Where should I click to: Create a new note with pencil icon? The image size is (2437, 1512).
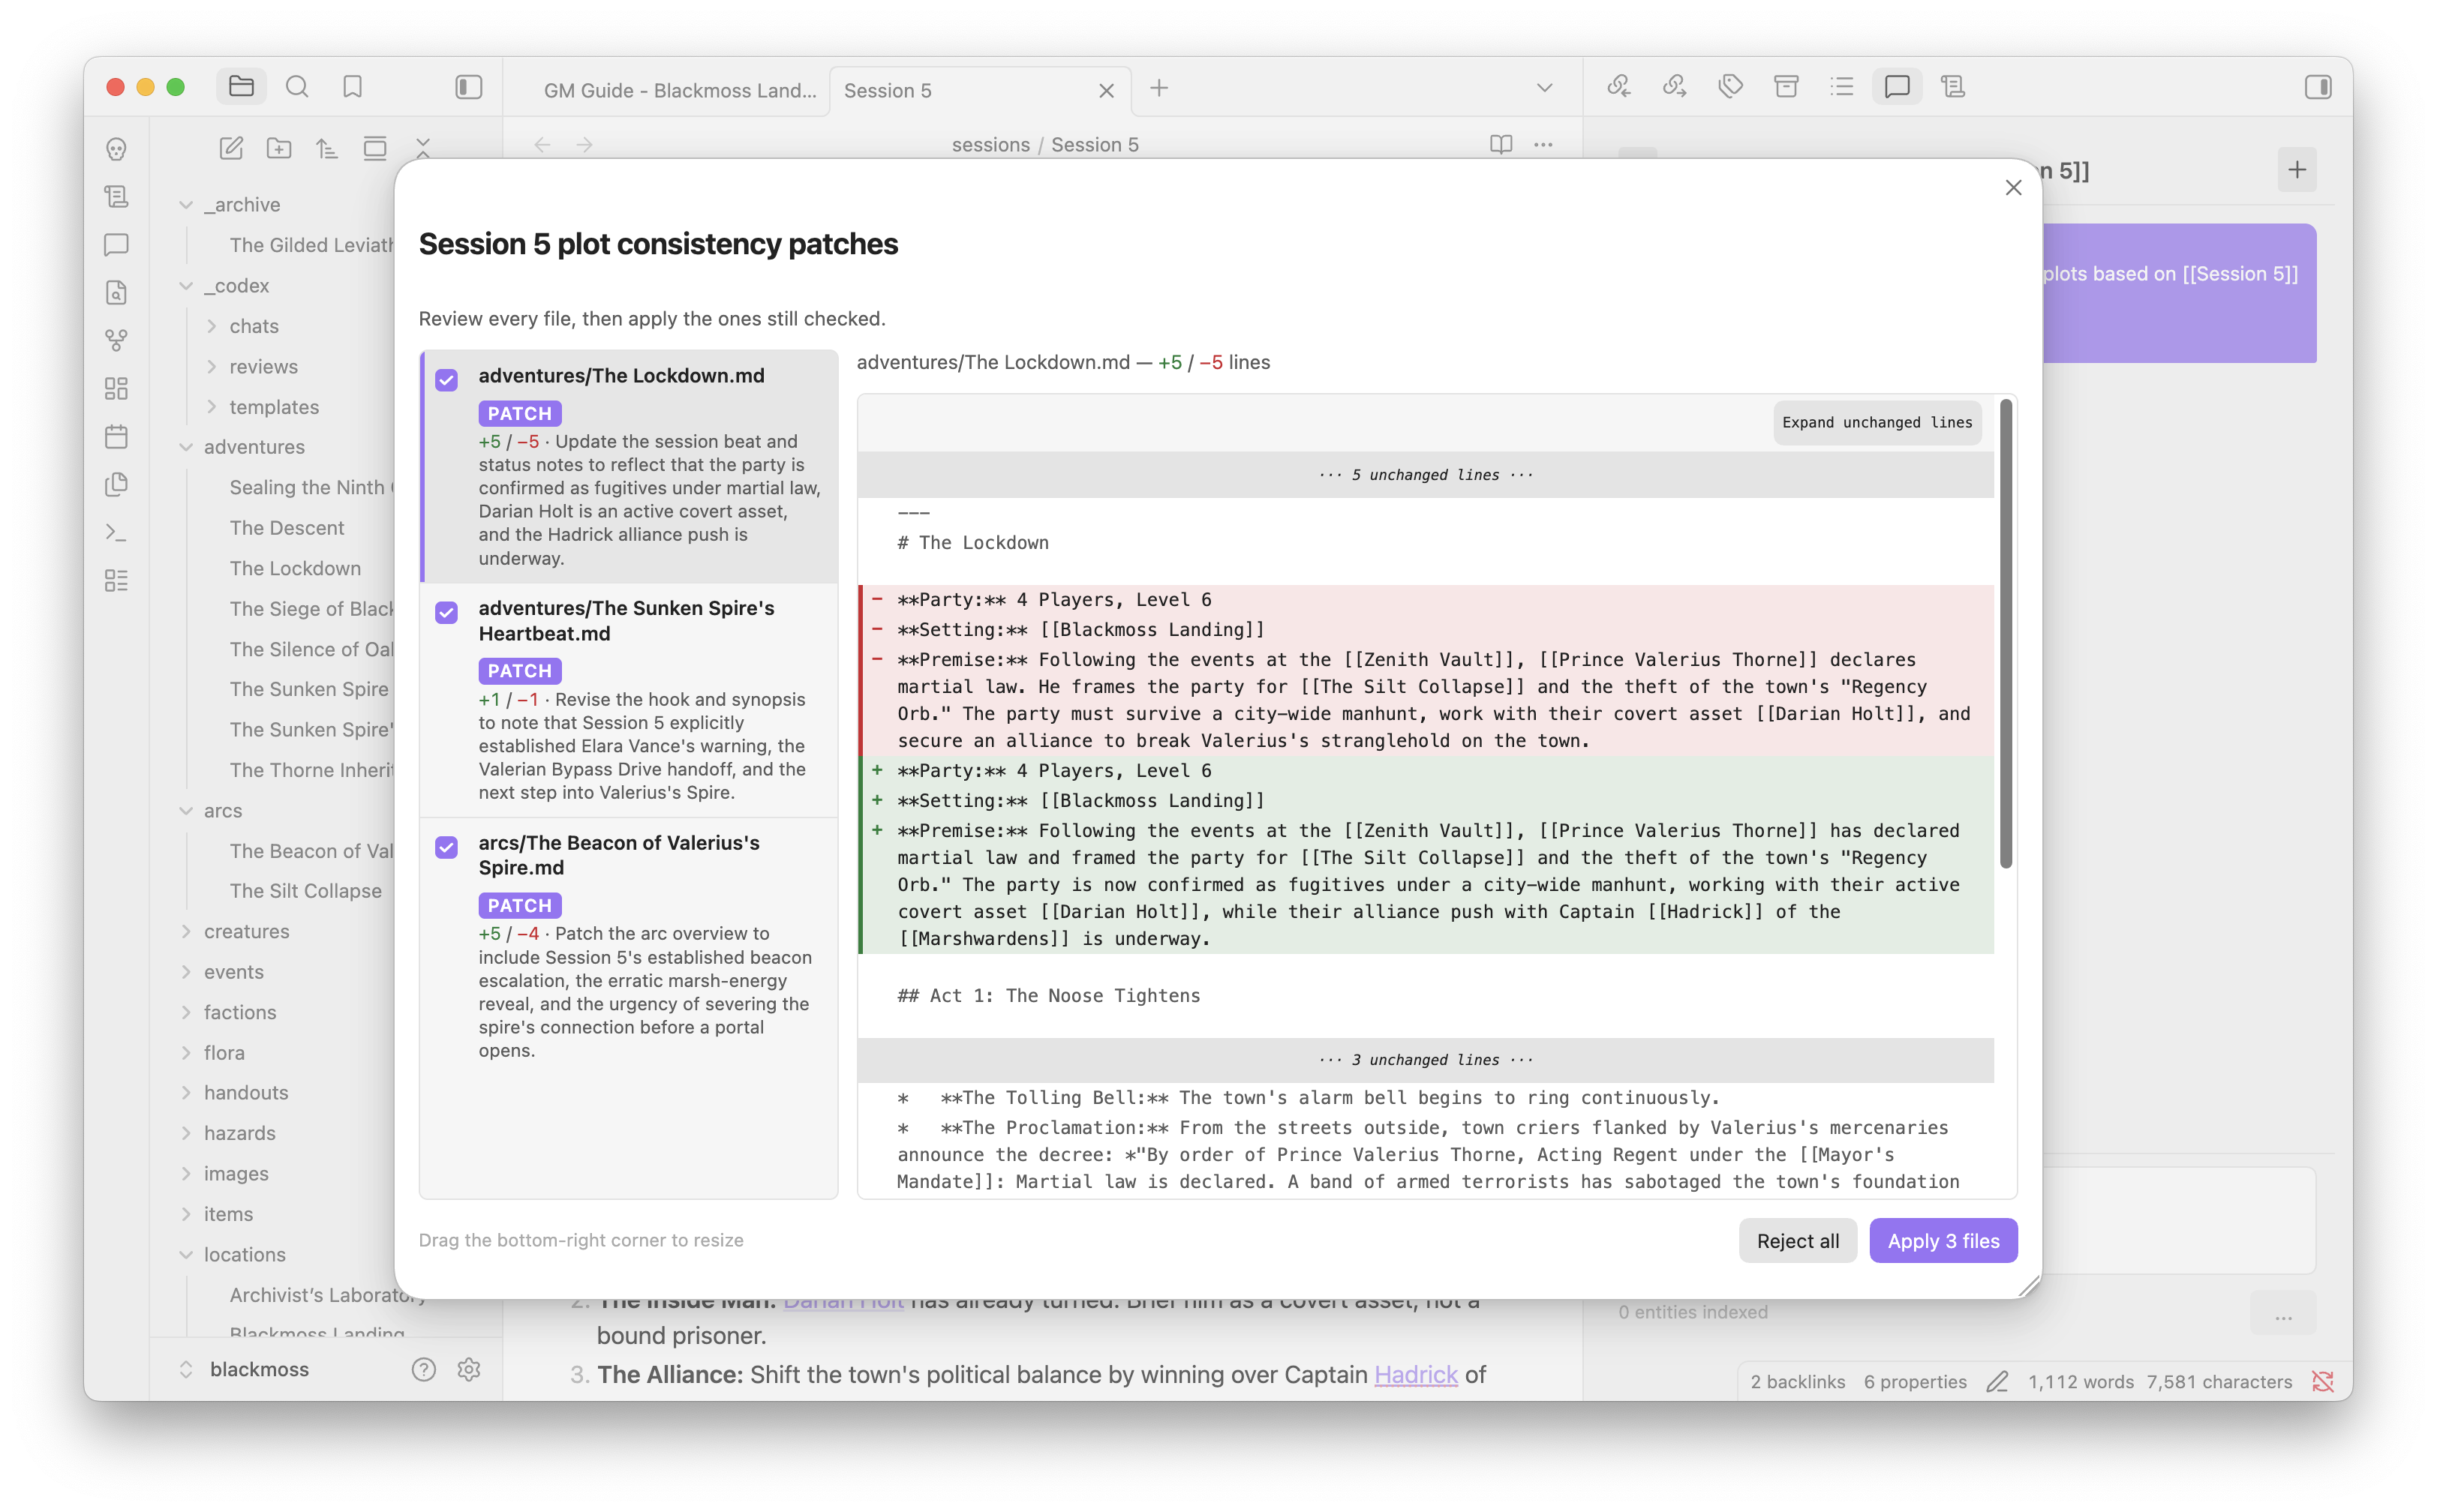(x=231, y=149)
